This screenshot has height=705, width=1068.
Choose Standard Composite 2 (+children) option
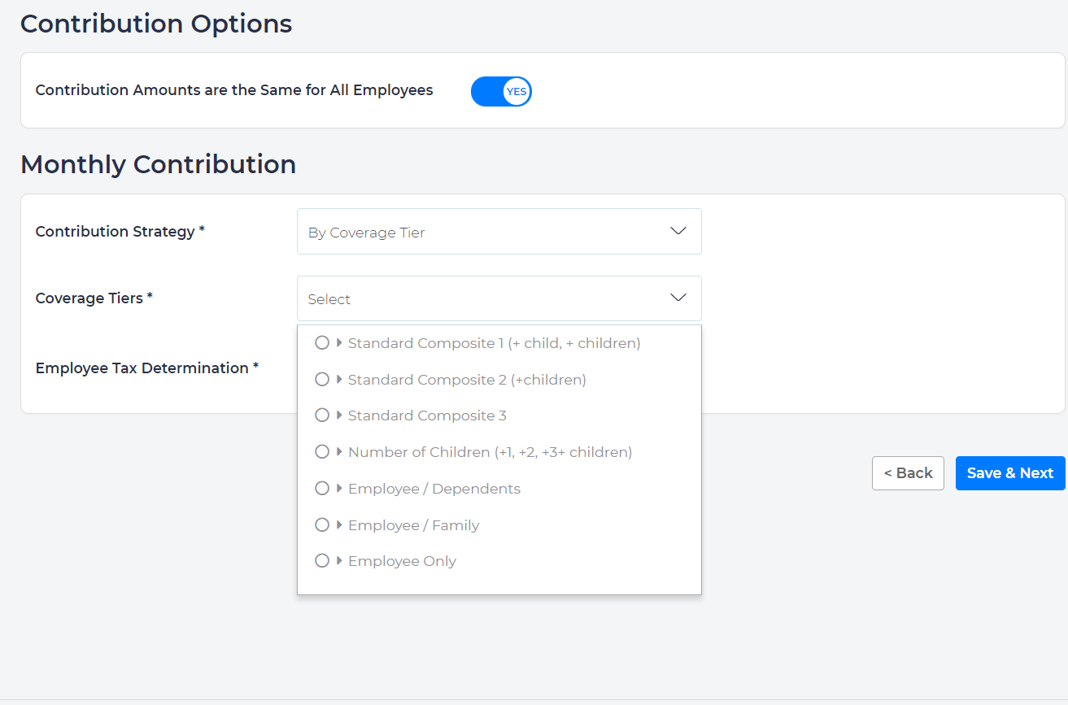pos(322,379)
